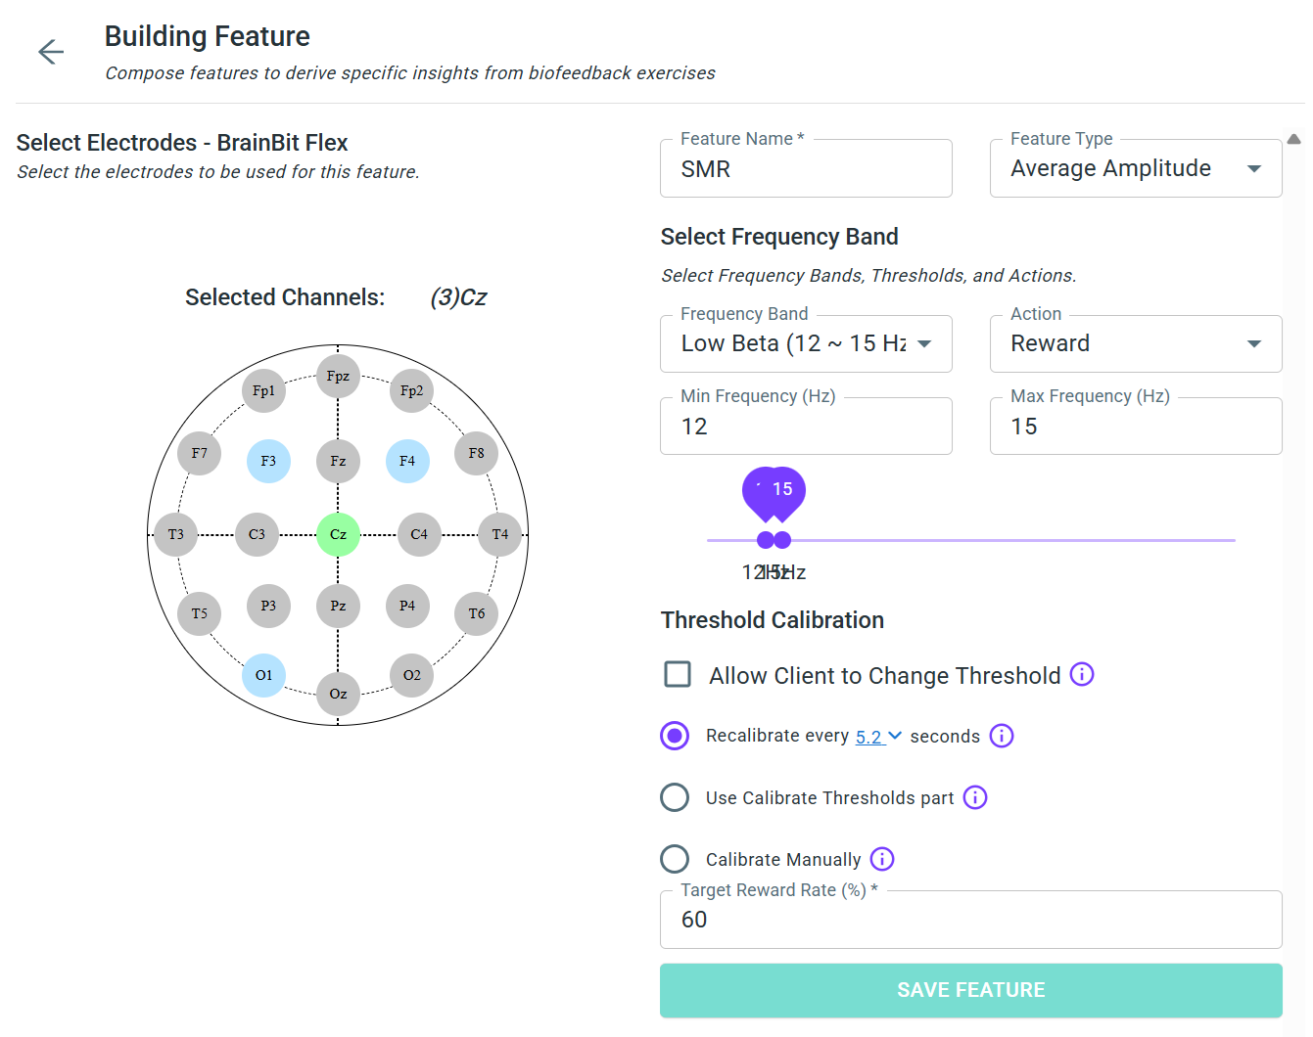Image resolution: width=1313 pixels, height=1037 pixels.
Task: Click the Target Reward Rate input field
Action: tap(969, 920)
